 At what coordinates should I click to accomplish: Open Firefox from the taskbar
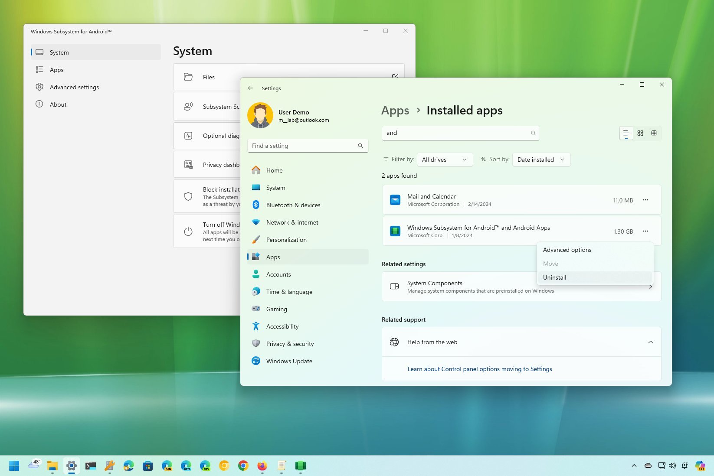(262, 466)
